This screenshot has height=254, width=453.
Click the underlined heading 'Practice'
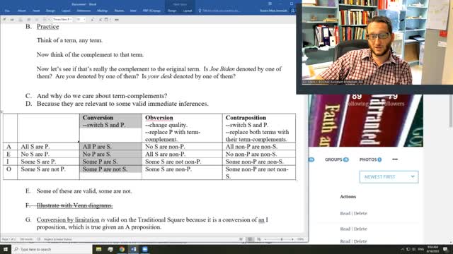click(x=47, y=27)
